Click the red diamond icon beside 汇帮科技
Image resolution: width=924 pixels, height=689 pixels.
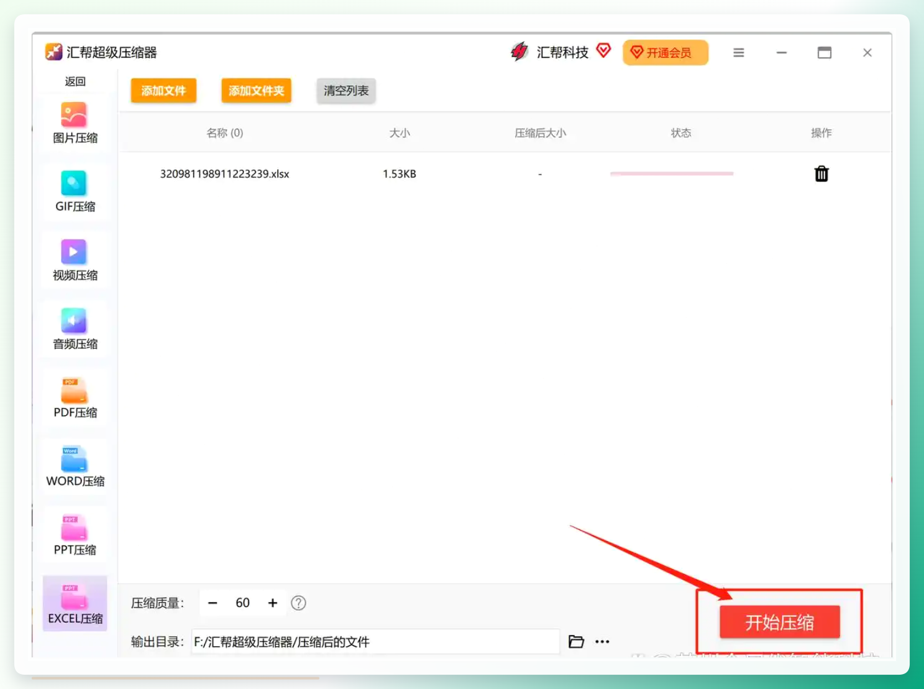point(603,50)
